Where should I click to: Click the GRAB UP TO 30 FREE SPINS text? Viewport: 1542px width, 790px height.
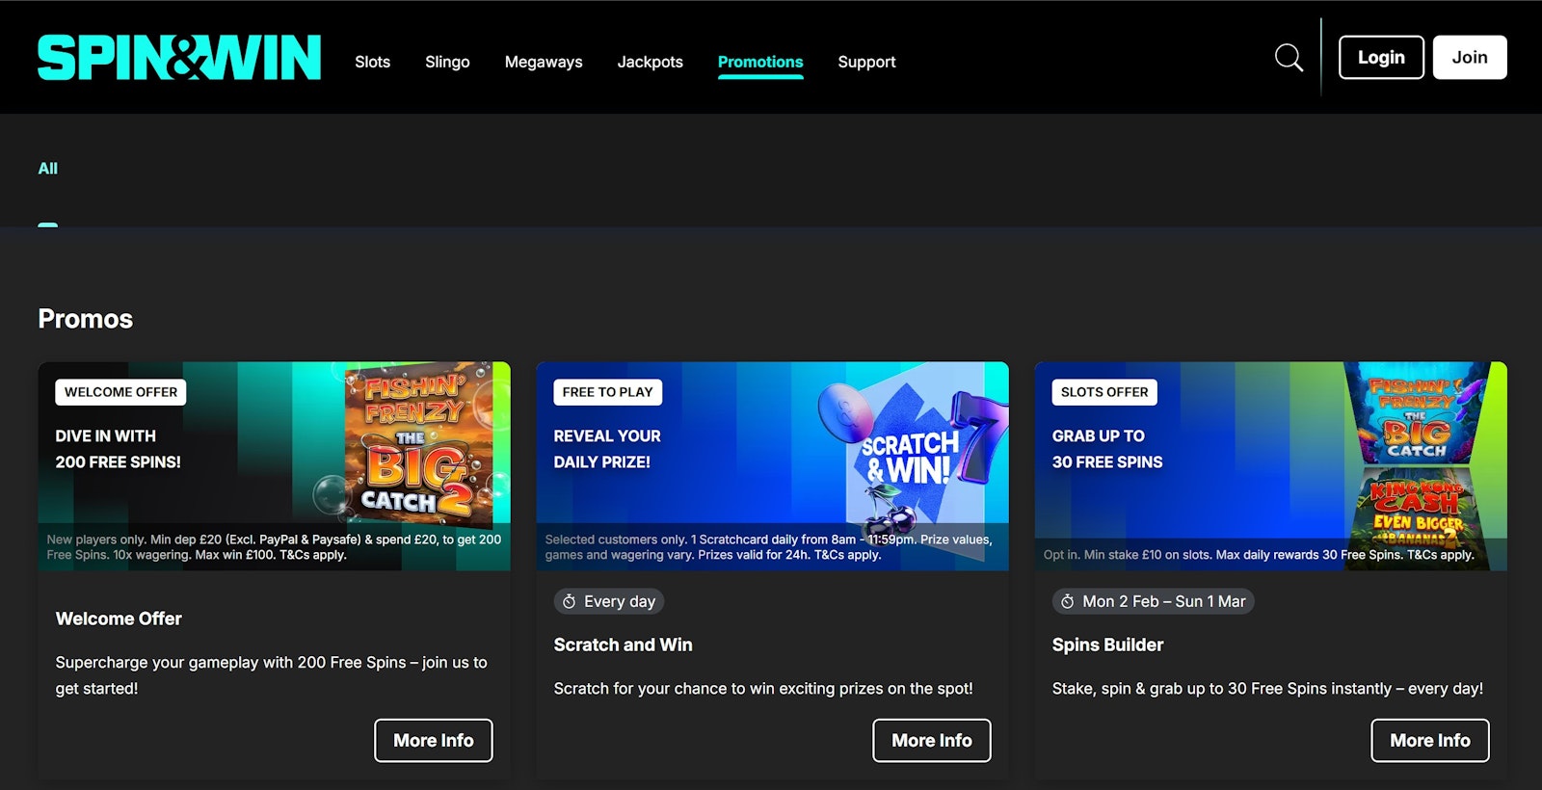click(1107, 449)
